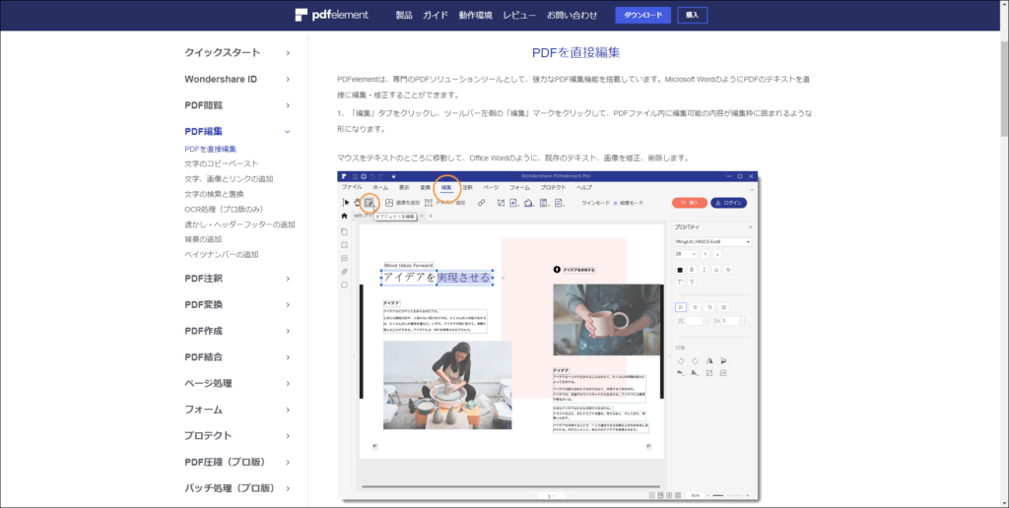Toggle underline in properties panel
This screenshot has width=1009, height=508.
click(x=716, y=270)
